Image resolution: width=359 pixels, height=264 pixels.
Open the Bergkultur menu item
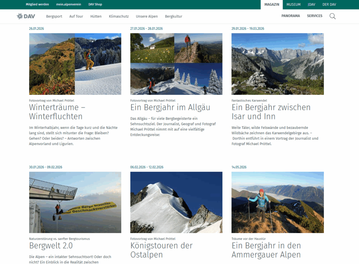[173, 16]
